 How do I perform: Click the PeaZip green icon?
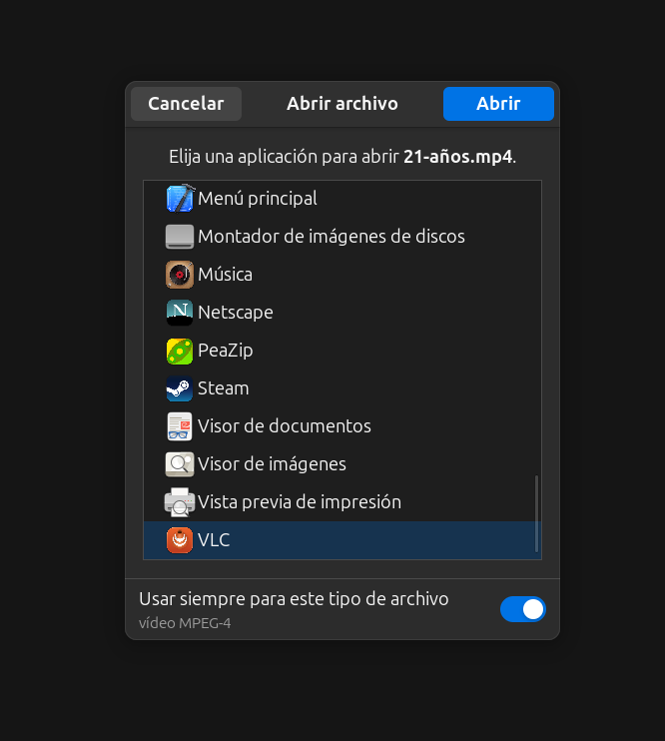180,351
